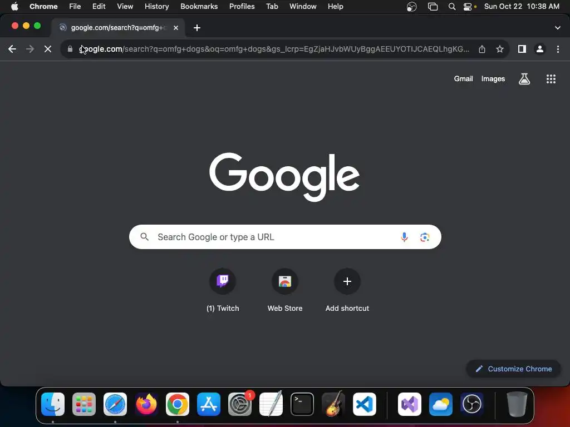Bookmark this tab with star icon
The width and height of the screenshot is (570, 427).
pyautogui.click(x=500, y=49)
